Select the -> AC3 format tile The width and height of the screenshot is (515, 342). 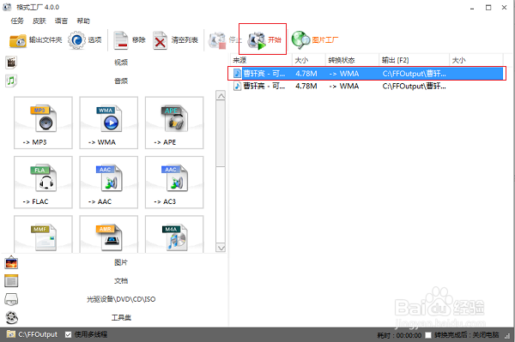174,182
